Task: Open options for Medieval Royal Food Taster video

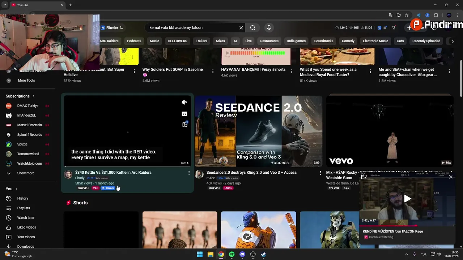Action: point(370,71)
